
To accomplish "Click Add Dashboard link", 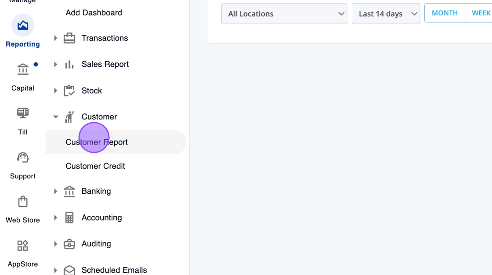I will coord(94,13).
